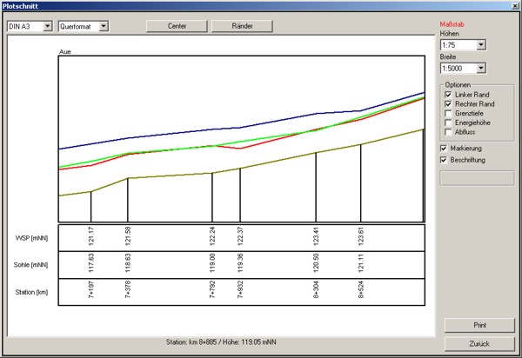Uncheck the Linker Rand option
This screenshot has height=358, width=522.
click(x=448, y=94)
